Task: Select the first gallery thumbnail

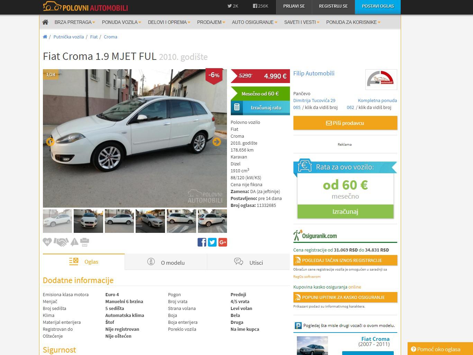Action: click(x=57, y=221)
